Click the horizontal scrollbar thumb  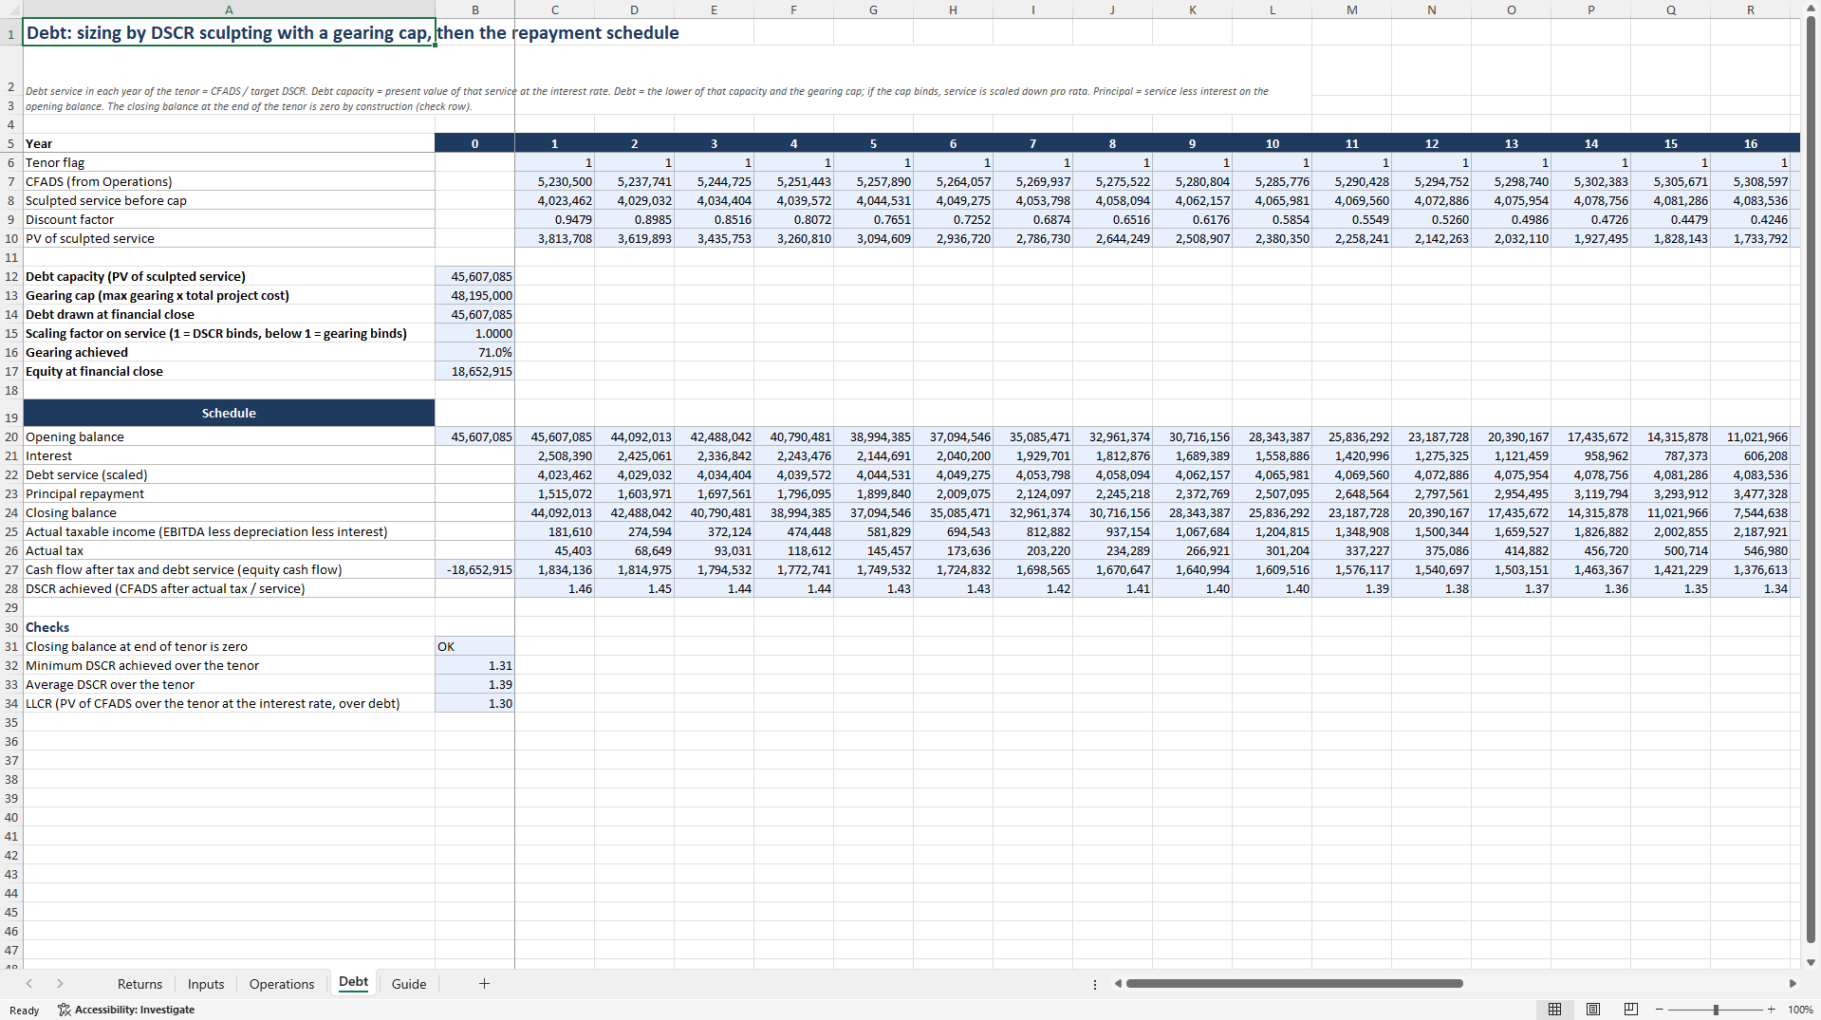click(x=1294, y=984)
